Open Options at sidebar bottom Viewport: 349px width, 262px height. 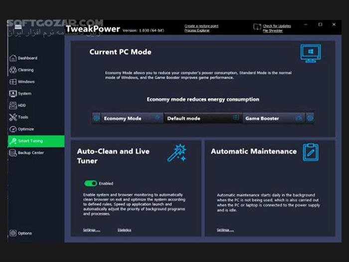click(x=36, y=233)
